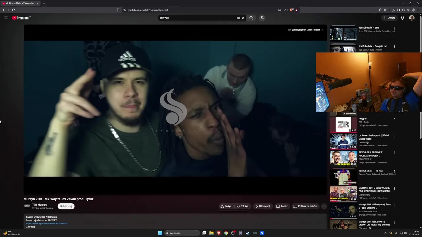
Task: Open notifications bell
Action: (402, 18)
